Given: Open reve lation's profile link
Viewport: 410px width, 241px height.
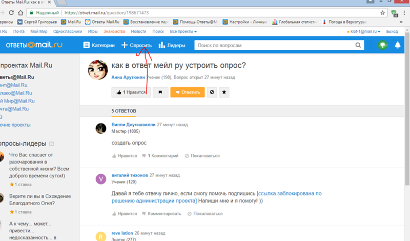Looking at the screenshot, I should [x=122, y=233].
